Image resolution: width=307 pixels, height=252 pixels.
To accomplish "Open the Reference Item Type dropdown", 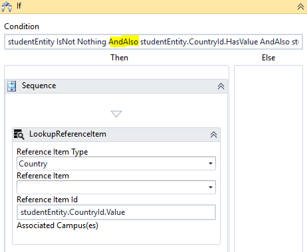I will coord(116,164).
